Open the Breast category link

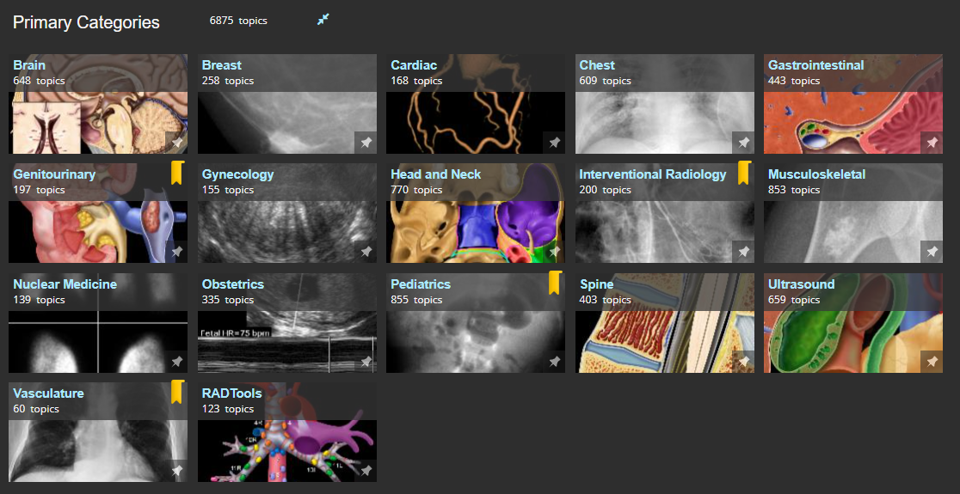222,65
